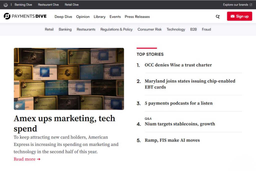Open the Payments Dive home logo
256x171 pixels.
[25, 16]
